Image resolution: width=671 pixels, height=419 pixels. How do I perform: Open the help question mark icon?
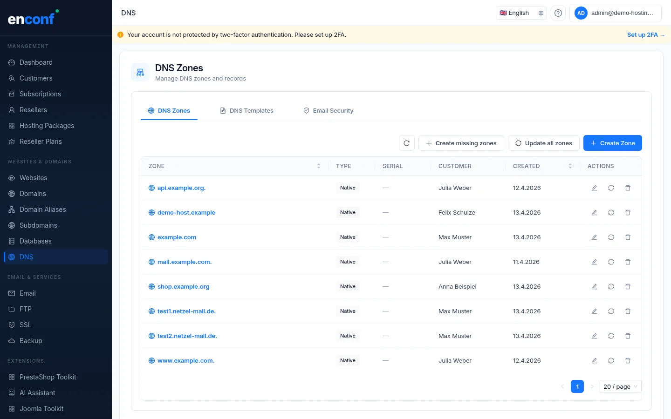coord(558,13)
